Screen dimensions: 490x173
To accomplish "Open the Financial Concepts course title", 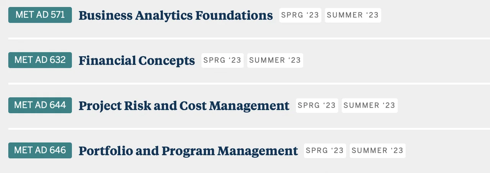I will (137, 60).
